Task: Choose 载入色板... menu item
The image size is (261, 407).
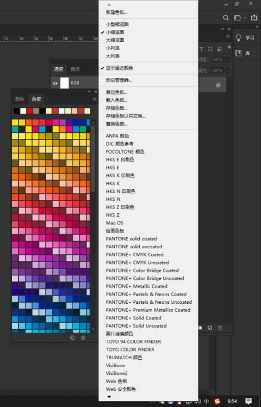Action: [117, 100]
